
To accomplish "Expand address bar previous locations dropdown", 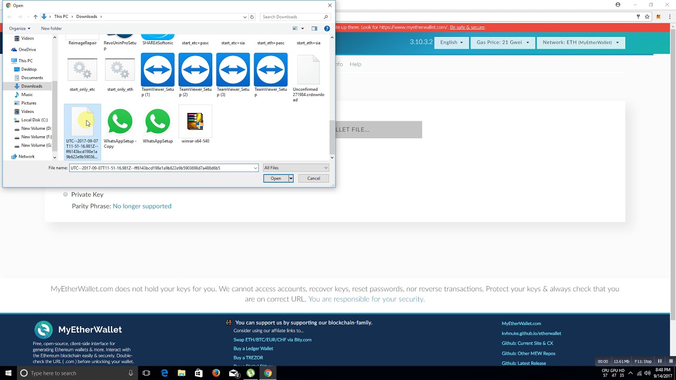I will click(x=245, y=17).
